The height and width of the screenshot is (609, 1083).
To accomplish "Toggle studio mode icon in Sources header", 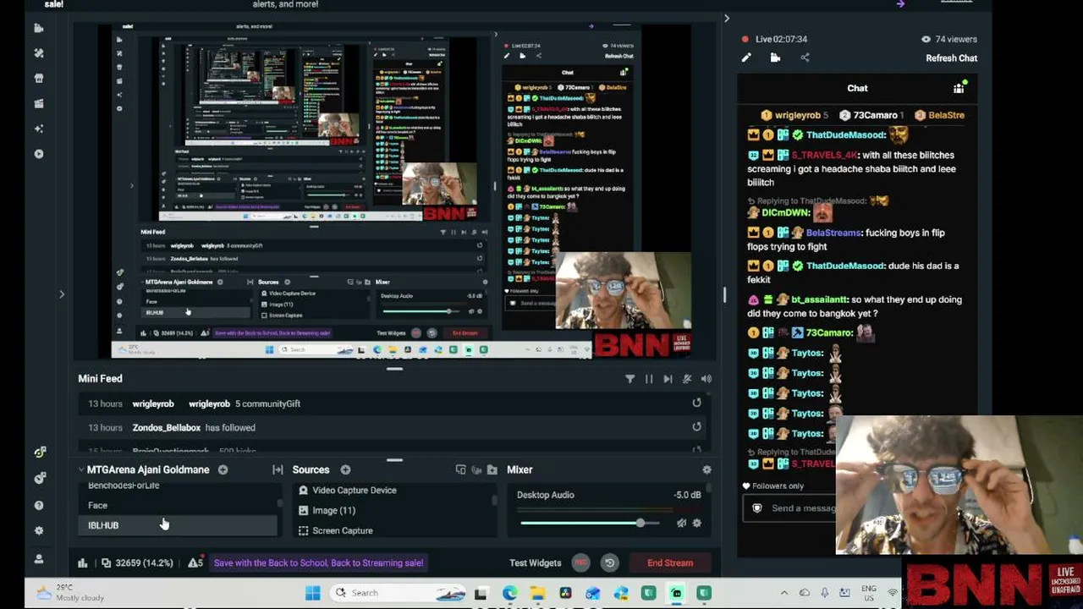I will point(460,469).
